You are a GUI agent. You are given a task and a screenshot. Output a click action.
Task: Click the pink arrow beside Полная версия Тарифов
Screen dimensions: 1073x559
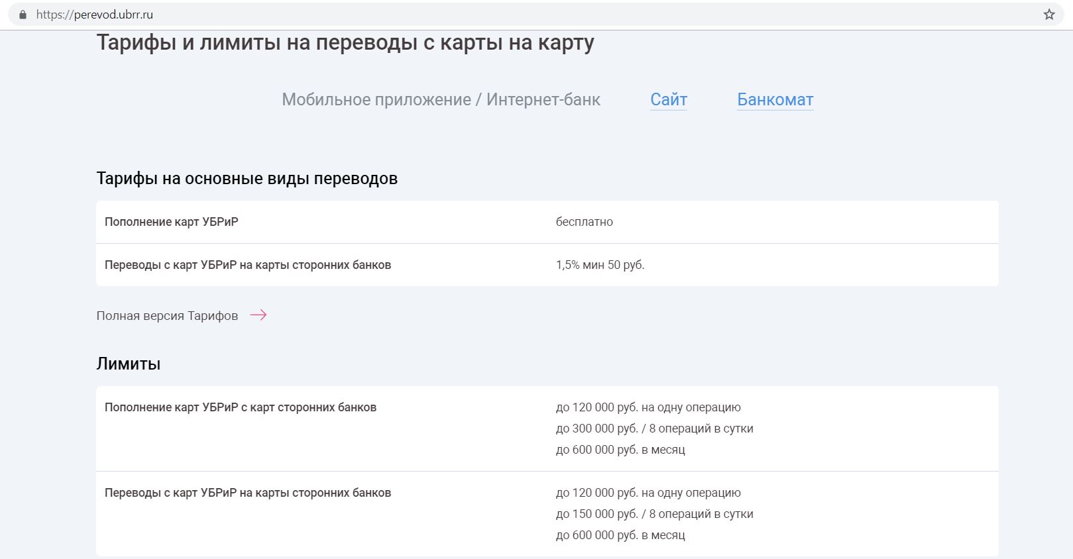click(258, 315)
